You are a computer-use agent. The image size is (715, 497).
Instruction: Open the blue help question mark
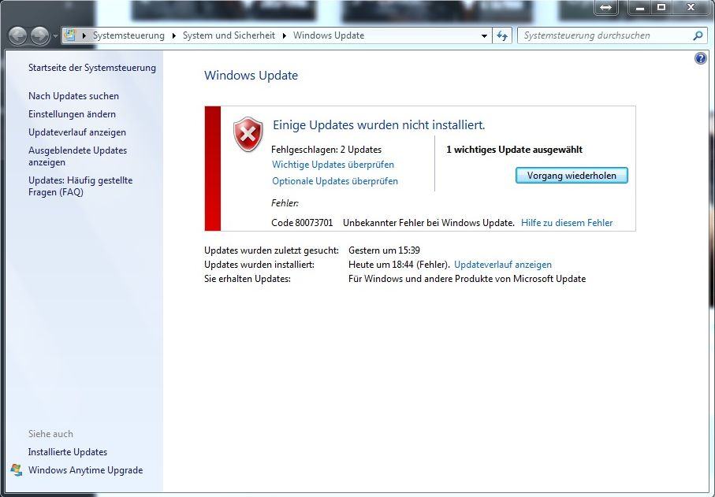700,58
